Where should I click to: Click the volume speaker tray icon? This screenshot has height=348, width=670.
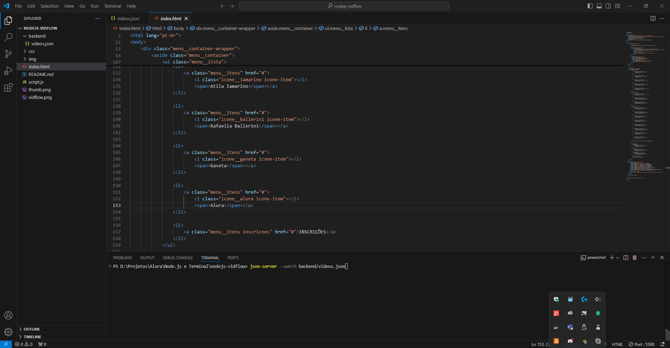tap(598, 299)
